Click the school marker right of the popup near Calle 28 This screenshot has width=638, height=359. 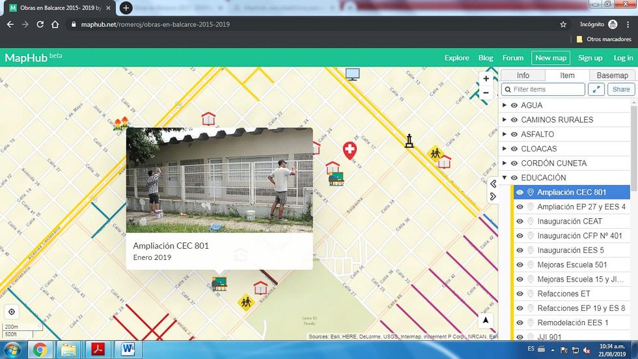[x=333, y=167]
